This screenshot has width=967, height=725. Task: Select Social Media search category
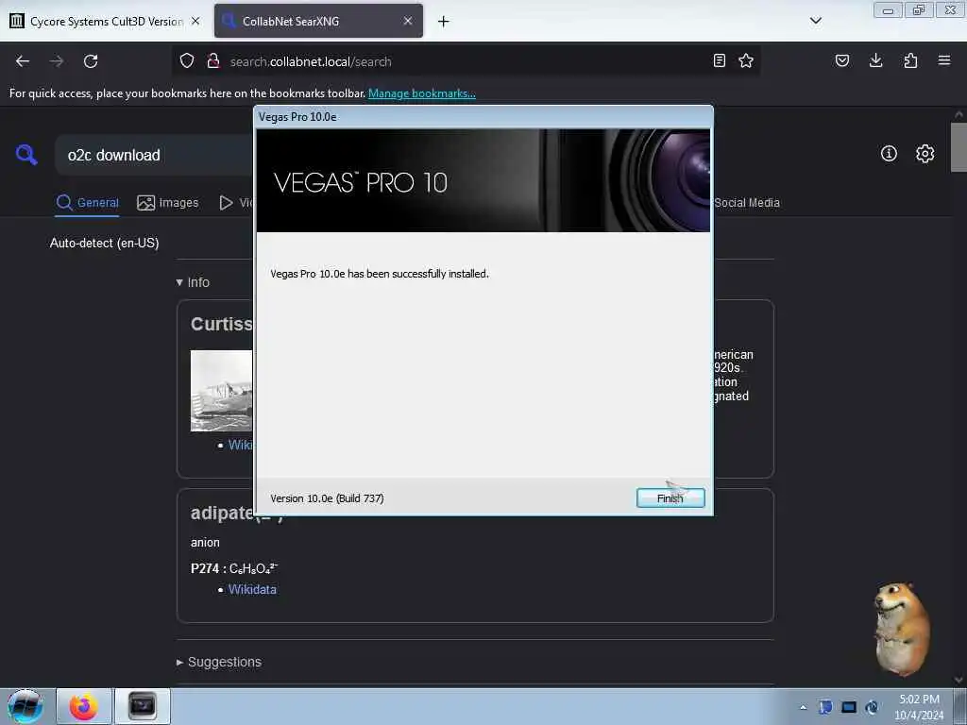point(747,203)
